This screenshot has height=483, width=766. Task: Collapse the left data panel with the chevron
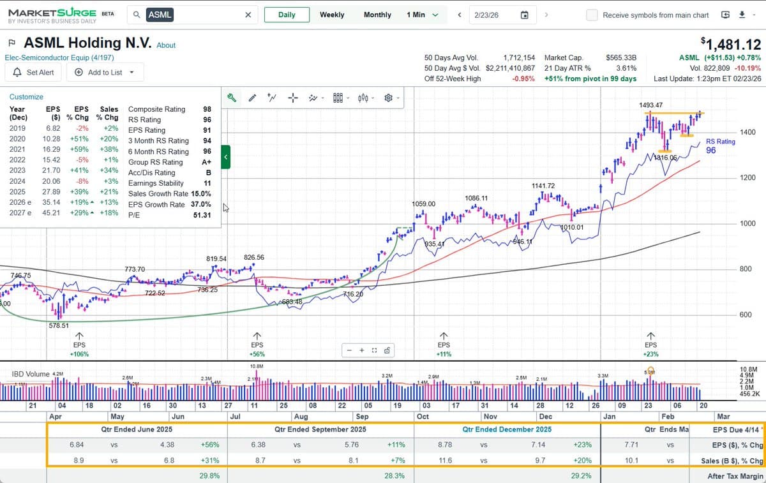click(225, 156)
